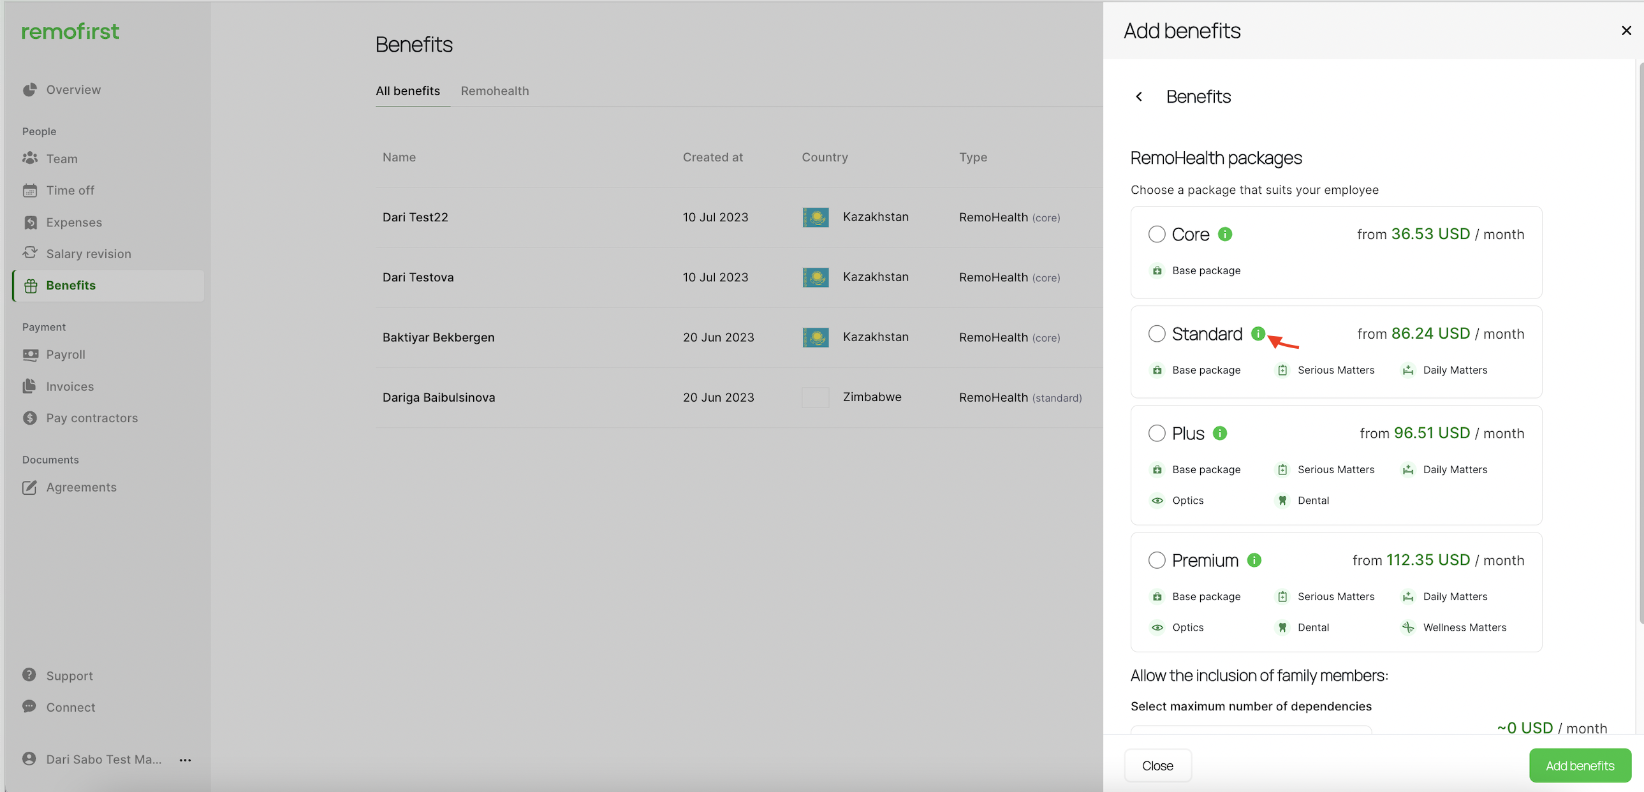Viewport: 1644px width, 792px height.
Task: Click the info icon next to Premium
Action: 1254,561
